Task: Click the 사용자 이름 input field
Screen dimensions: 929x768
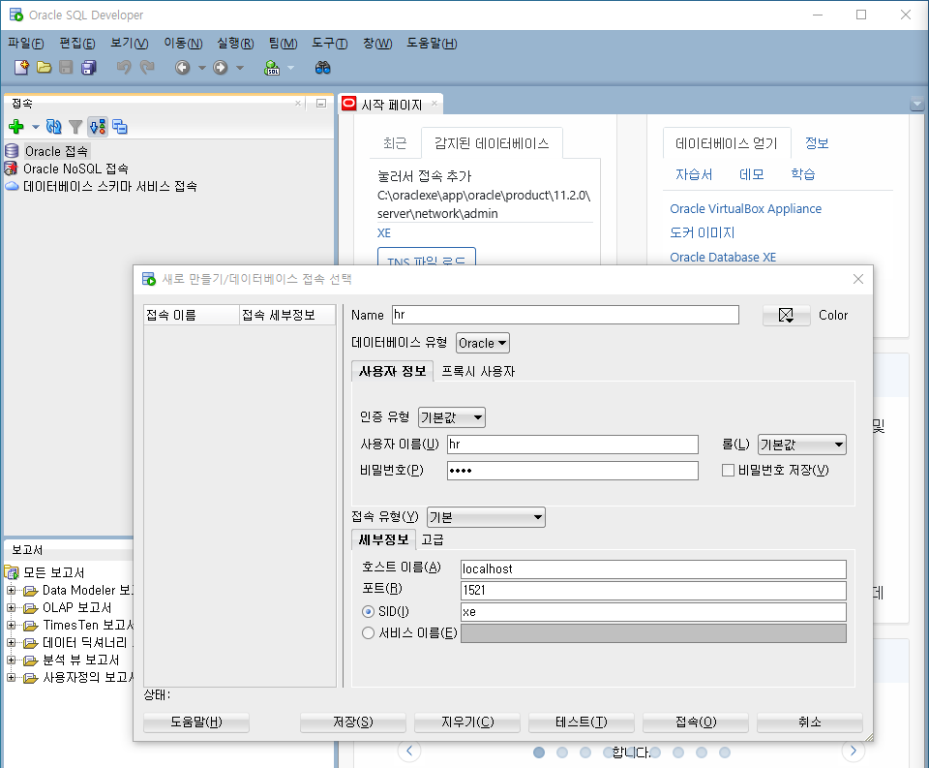Action: coord(572,445)
